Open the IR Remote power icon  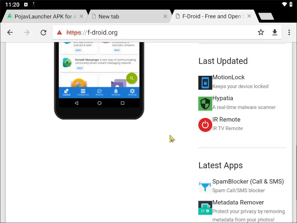pyautogui.click(x=205, y=125)
